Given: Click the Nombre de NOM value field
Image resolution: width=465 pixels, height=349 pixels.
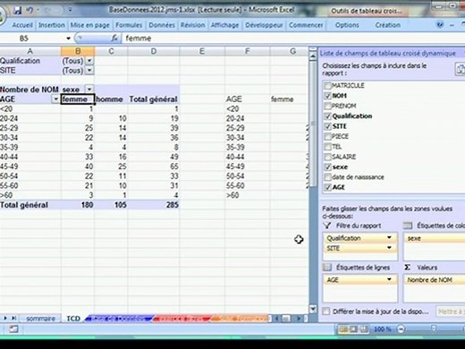Looking at the screenshot, I should (434, 280).
